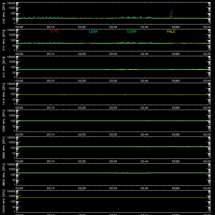Select the 610 MHz [SFU] axis title
215x215 pixels.
[3, 67]
